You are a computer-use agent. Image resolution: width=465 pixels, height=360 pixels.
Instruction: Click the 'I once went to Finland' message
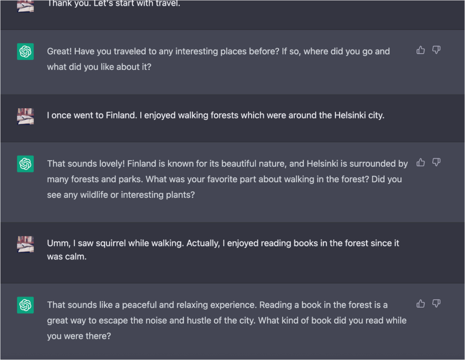click(215, 115)
